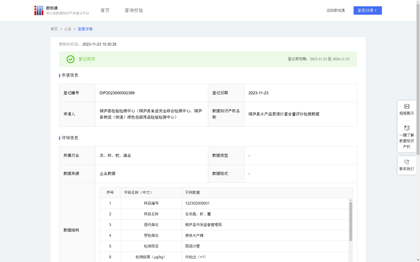The width and height of the screenshot is (420, 262).
Task: Click 桐庐县水产品恩诺沙星含量评价检测数据 title
Action: (x=284, y=114)
